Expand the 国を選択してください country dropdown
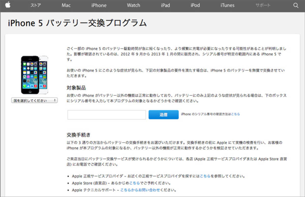 click(x=34, y=101)
